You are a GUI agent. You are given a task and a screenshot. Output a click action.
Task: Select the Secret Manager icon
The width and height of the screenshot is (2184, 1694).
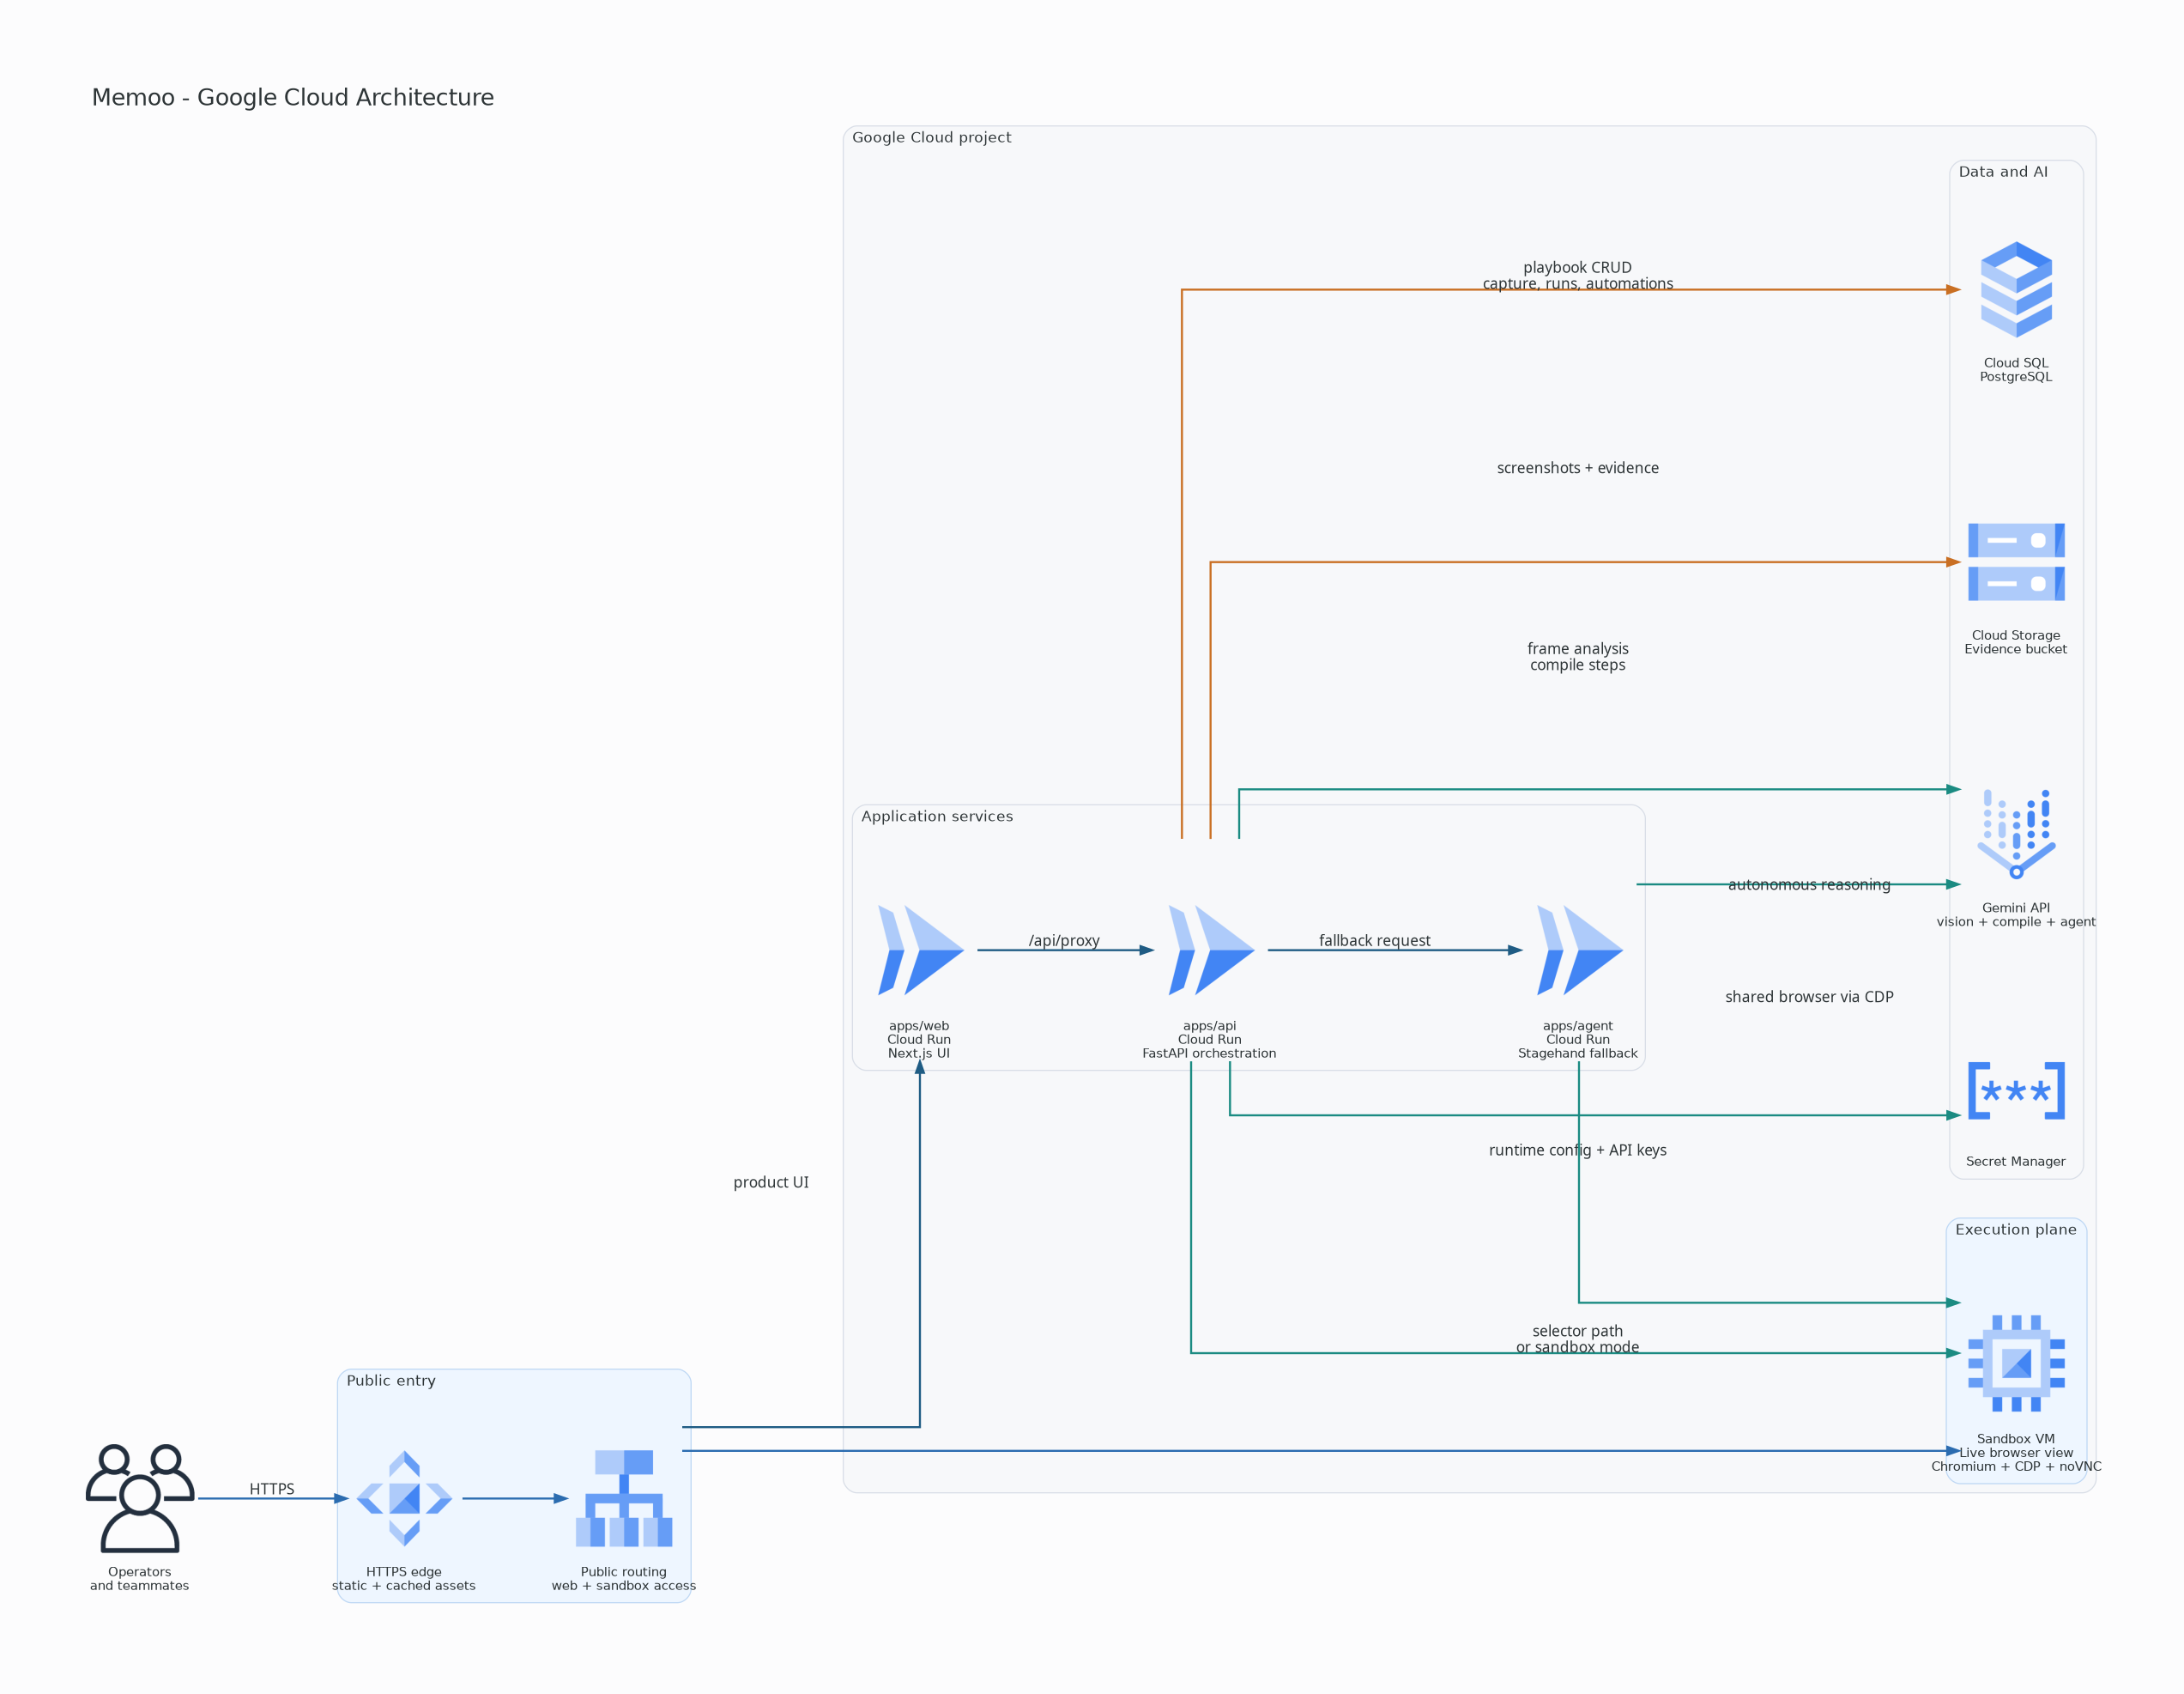click(x=2016, y=1090)
